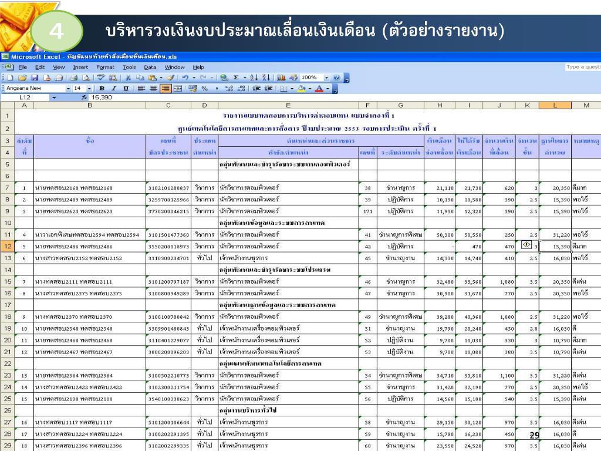Viewport: 601px width, 451px height.
Task: Expand the Borders dropdown arrow
Action: pyautogui.click(x=292, y=89)
